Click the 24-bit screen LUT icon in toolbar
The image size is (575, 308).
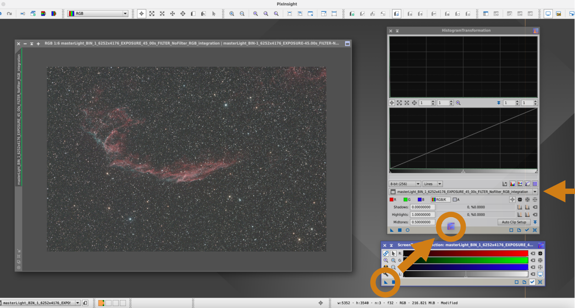pos(559,13)
